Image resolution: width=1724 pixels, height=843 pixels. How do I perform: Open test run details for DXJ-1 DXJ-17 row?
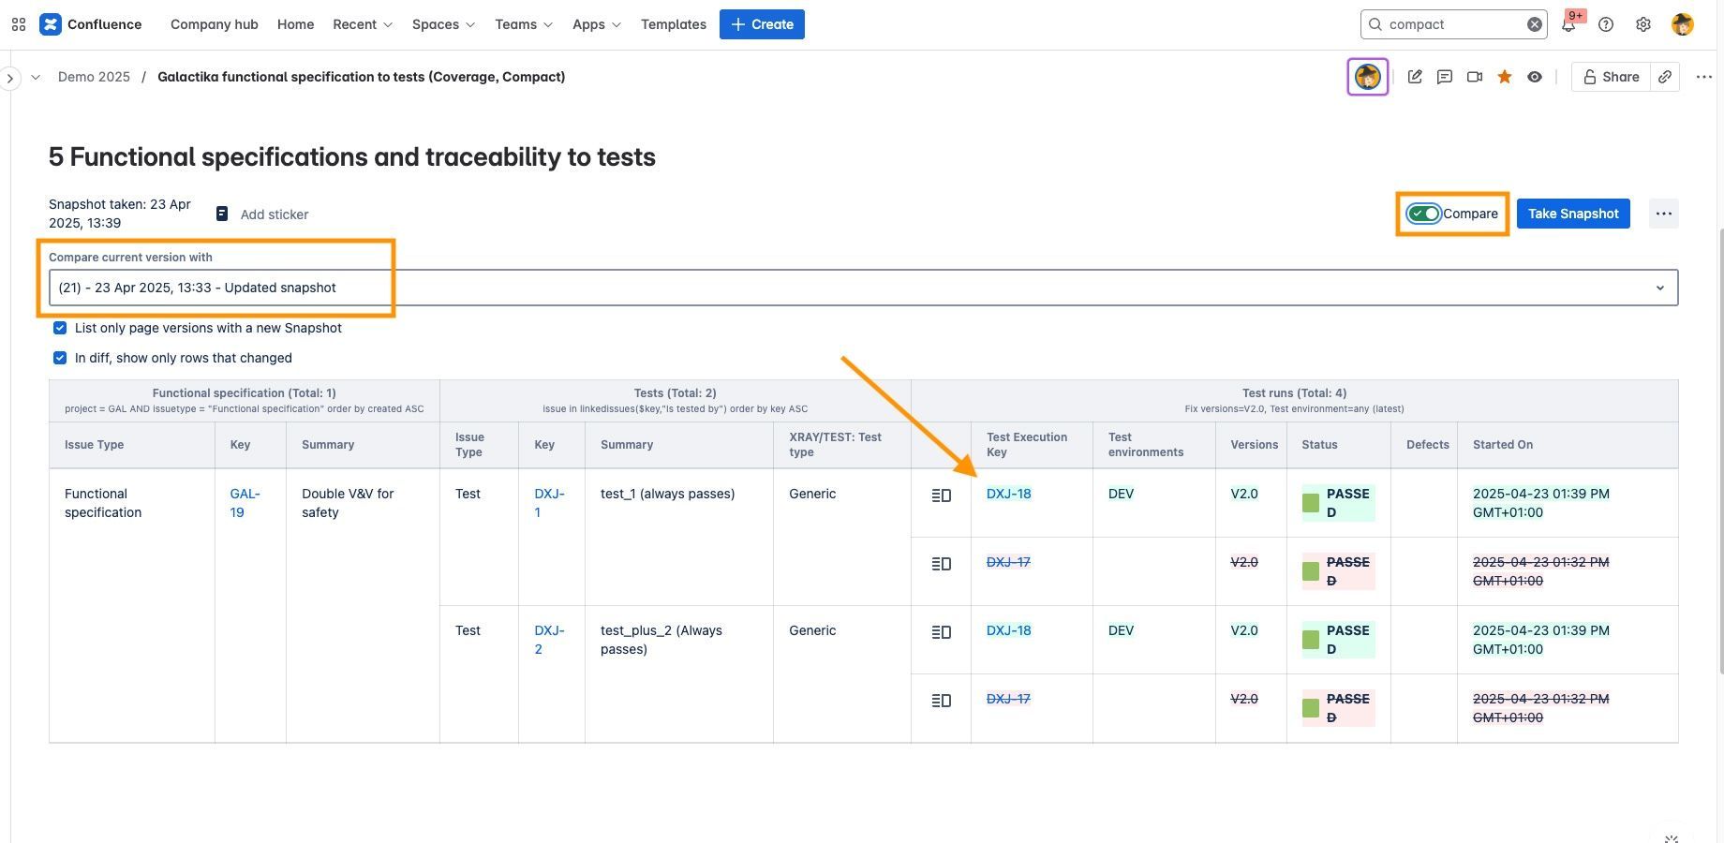point(942,564)
